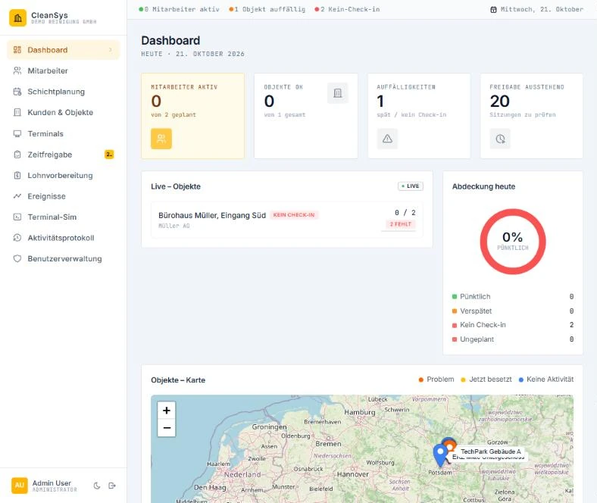Image resolution: width=597 pixels, height=503 pixels.
Task: Click the 0% pünktlich donut chart
Action: click(x=513, y=242)
